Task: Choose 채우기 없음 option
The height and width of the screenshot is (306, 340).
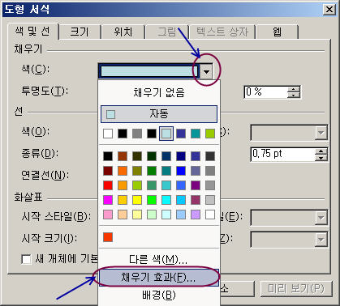Action: (x=159, y=92)
